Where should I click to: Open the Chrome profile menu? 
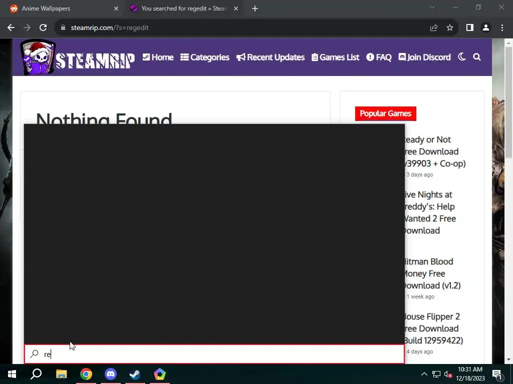[486, 28]
